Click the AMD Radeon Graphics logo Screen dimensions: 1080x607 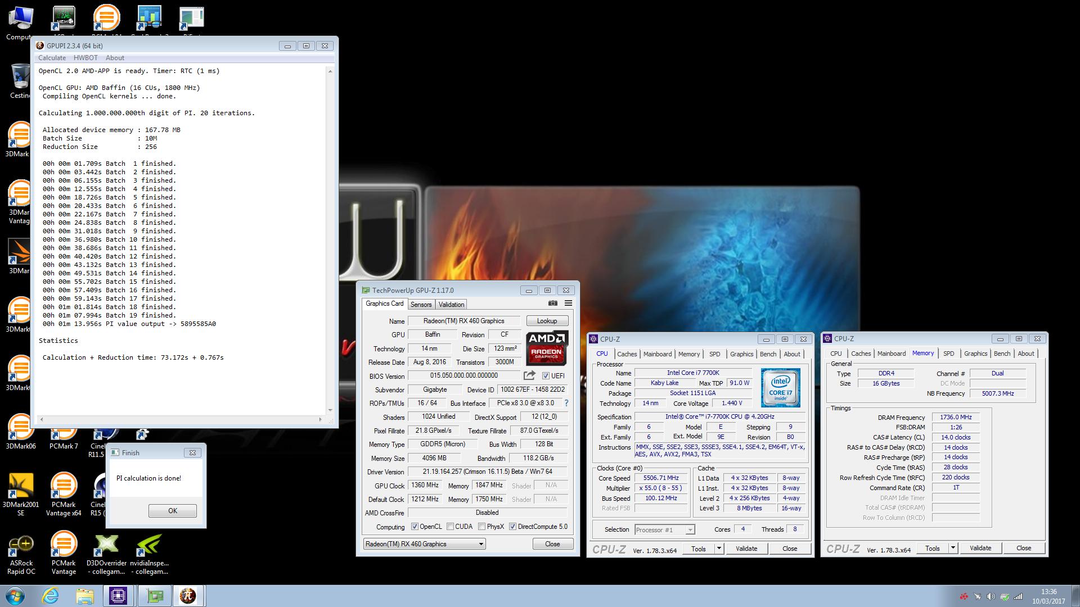[547, 348]
